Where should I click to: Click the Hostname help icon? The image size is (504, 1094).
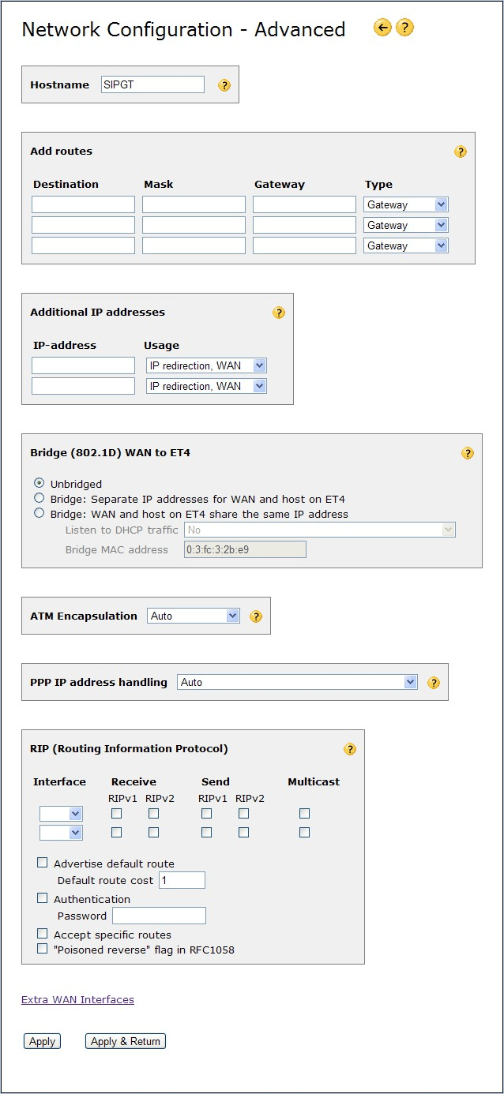pos(224,85)
